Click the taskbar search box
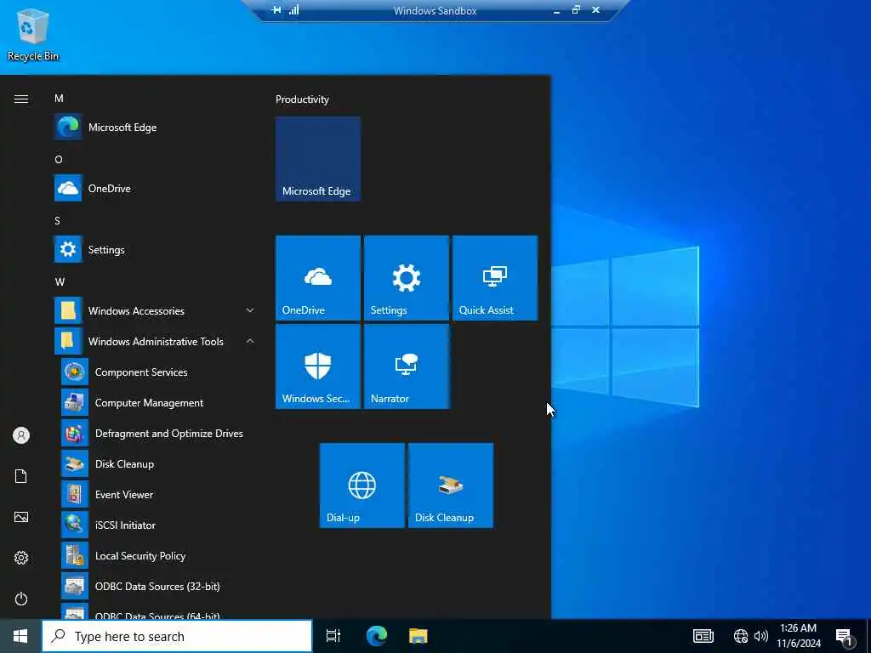 point(177,636)
